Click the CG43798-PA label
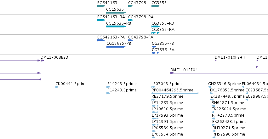This screenshot has width=268, height=139. pyautogui.click(x=141, y=37)
